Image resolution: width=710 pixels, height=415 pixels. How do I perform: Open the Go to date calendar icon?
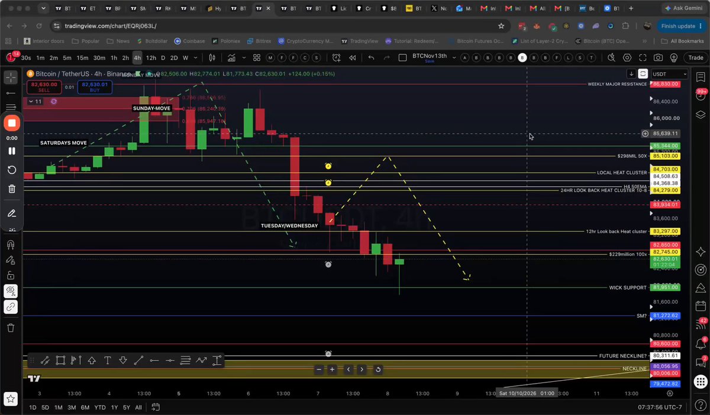[156, 407]
